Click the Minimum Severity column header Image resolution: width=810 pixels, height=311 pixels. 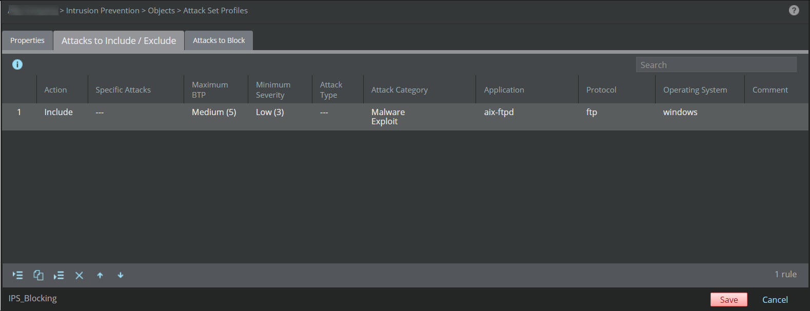(280, 90)
